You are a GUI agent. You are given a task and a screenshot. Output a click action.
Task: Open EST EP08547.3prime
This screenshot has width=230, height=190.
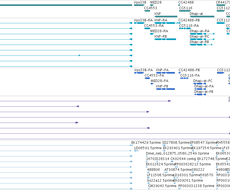pyautogui.click(x=203, y=143)
